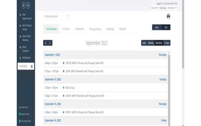The height and width of the screenshot is (126, 201).
Task: Open the Telehealth tab
Action: click(79, 29)
